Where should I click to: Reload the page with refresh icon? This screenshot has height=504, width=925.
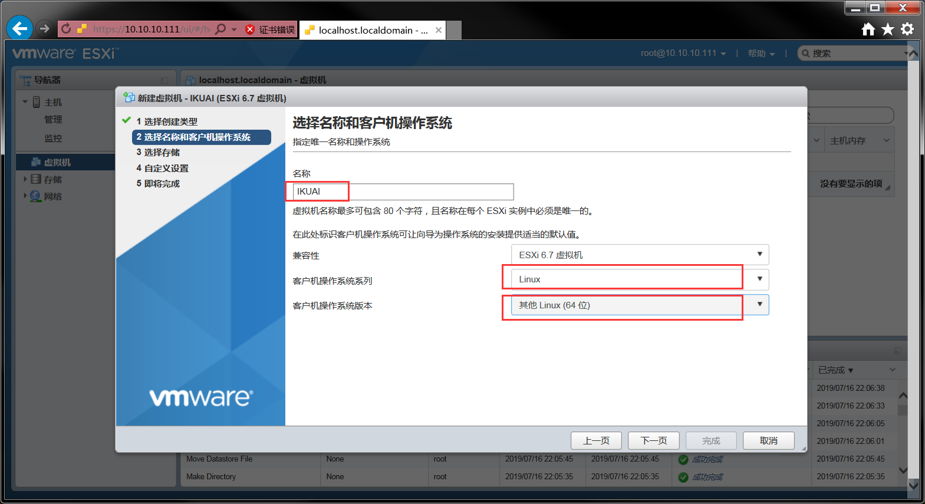point(66,29)
